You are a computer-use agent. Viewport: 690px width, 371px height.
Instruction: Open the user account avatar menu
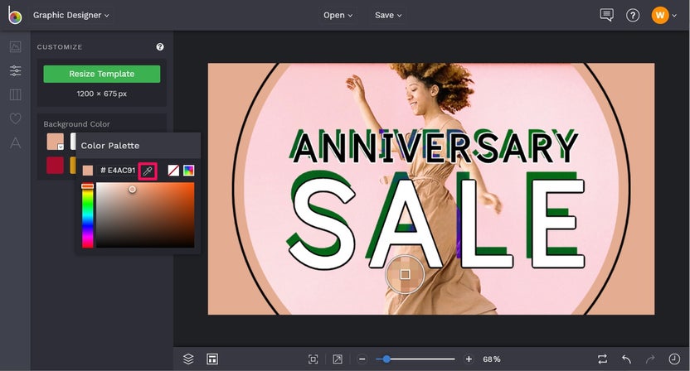[661, 15]
